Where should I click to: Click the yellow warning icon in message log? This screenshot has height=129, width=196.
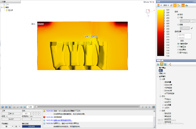(44, 111)
